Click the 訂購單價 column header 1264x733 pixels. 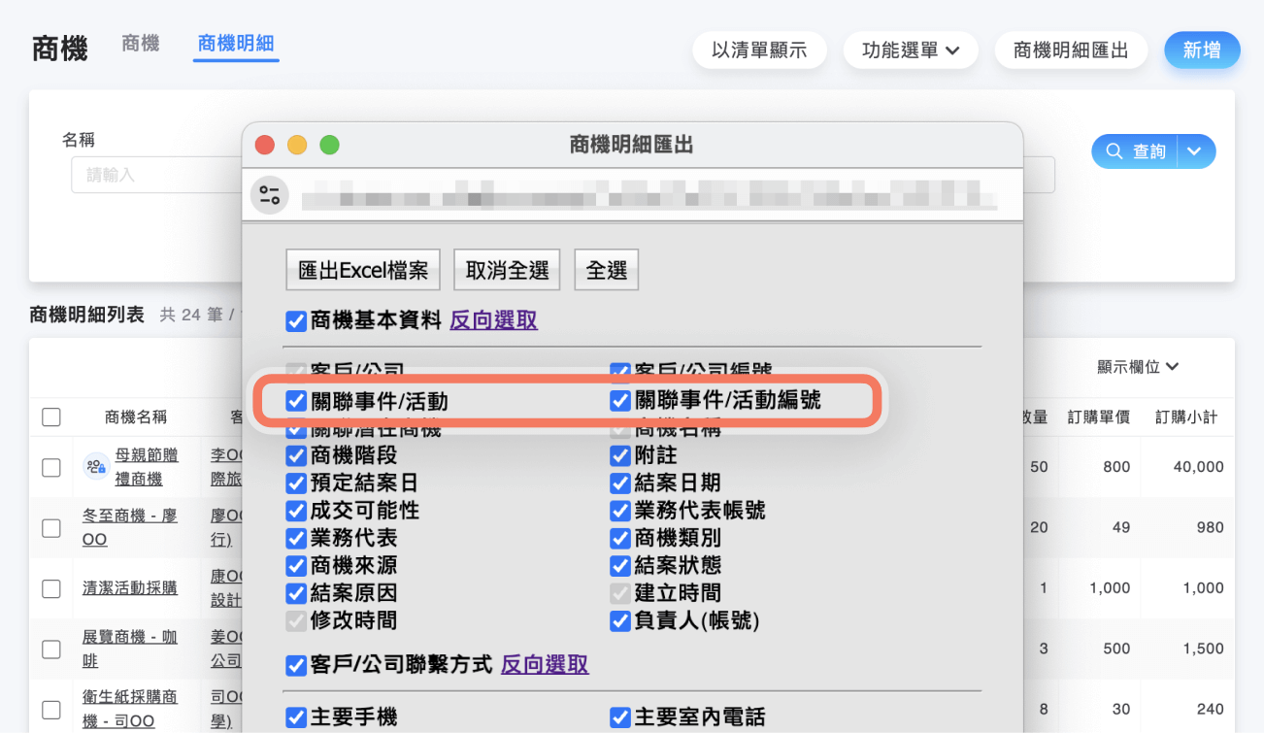coord(1099,417)
